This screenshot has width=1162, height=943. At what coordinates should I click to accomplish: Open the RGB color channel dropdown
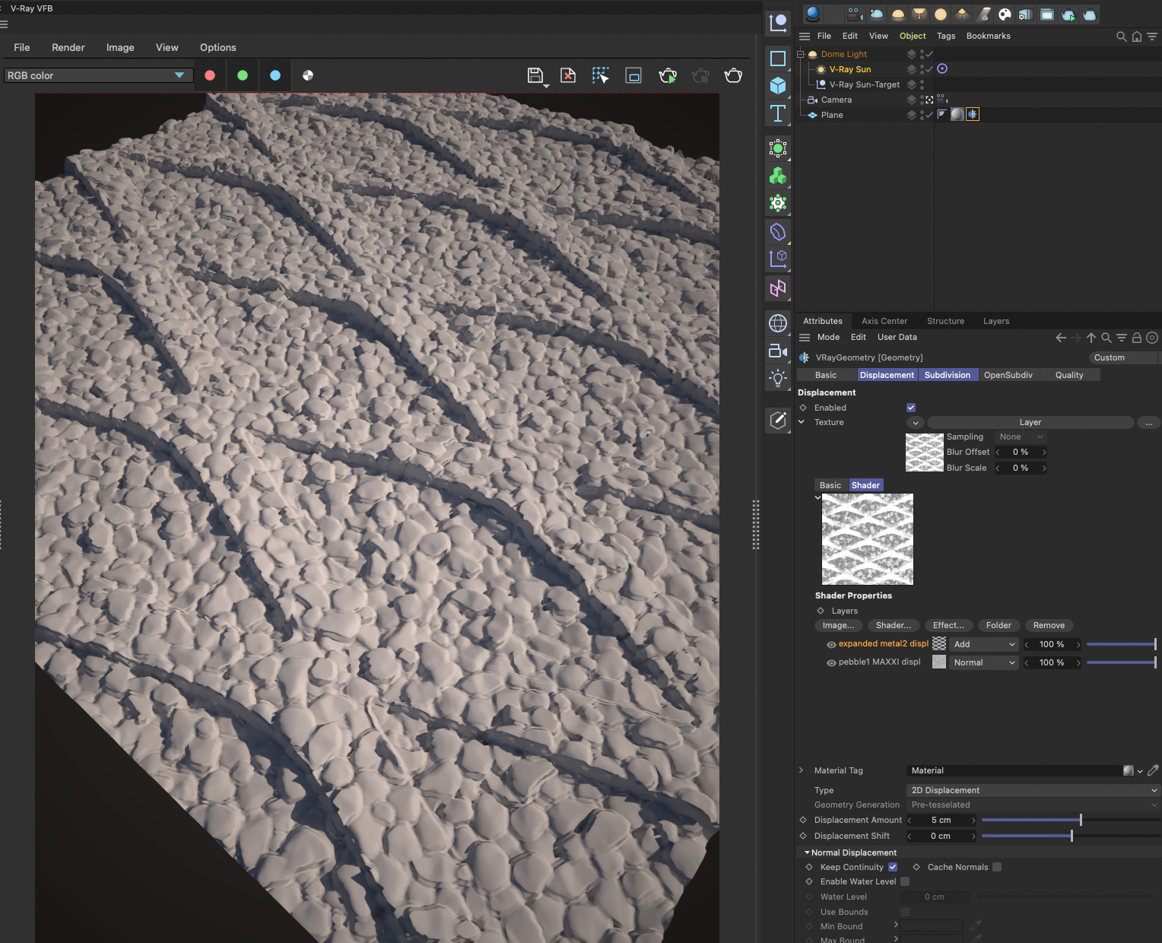coord(98,75)
